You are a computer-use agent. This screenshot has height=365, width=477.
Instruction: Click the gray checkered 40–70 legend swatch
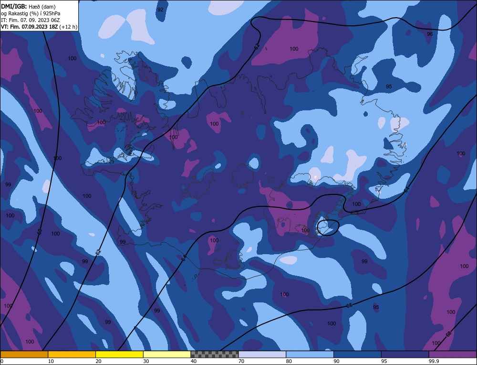[215, 354]
